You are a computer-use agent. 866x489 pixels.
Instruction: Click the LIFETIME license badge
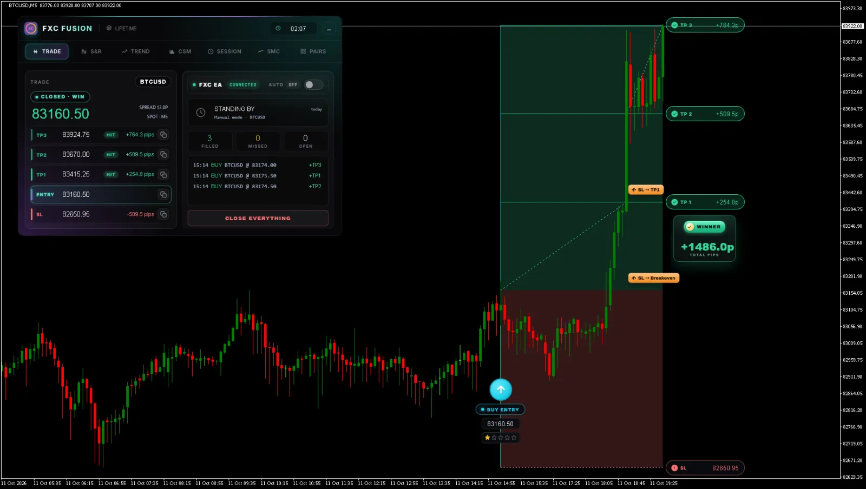(121, 28)
